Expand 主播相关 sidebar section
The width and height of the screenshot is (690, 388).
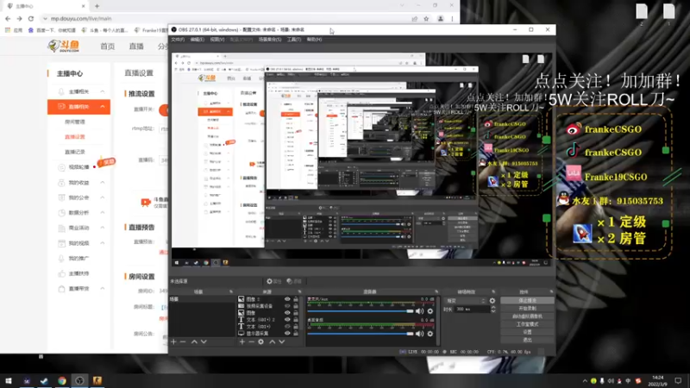pyautogui.click(x=102, y=91)
